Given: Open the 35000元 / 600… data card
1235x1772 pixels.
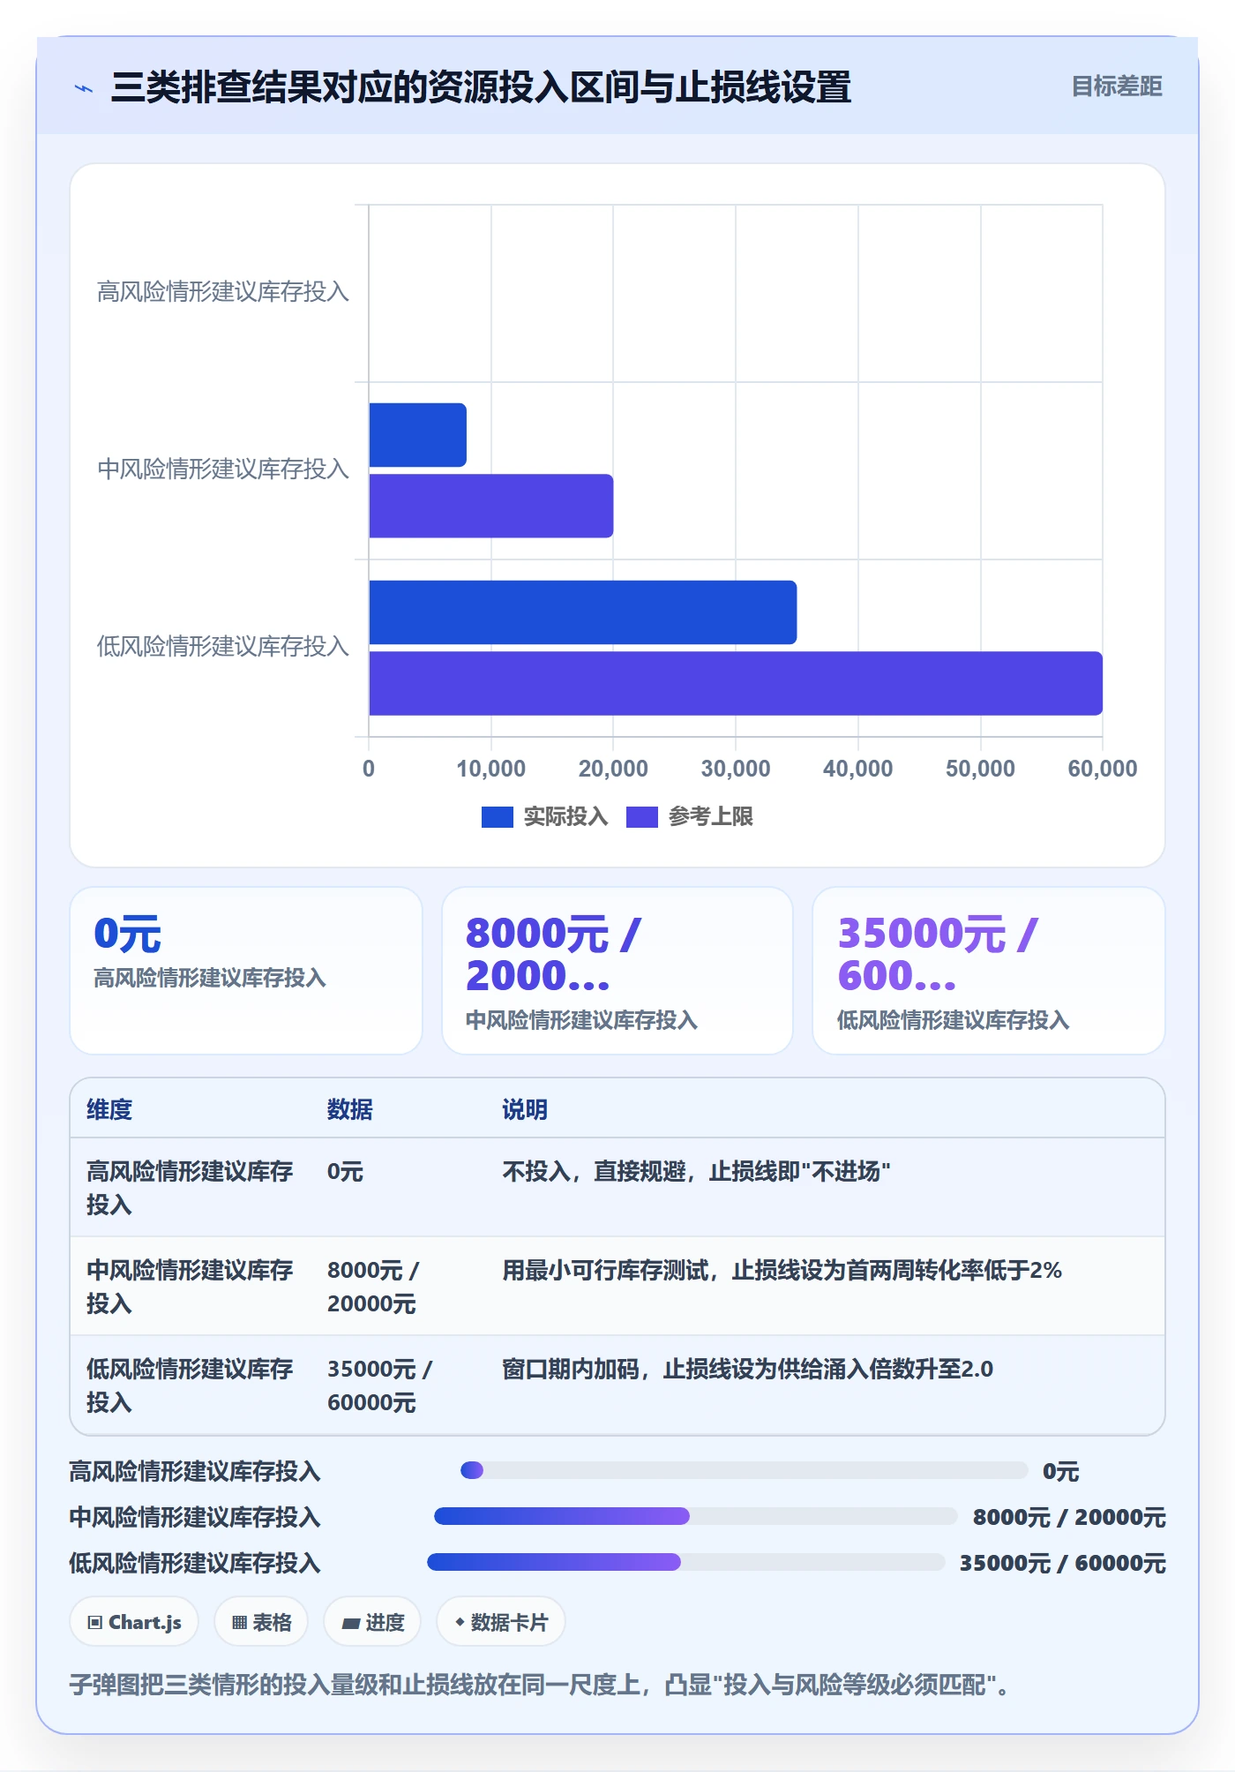Looking at the screenshot, I should 989,971.
